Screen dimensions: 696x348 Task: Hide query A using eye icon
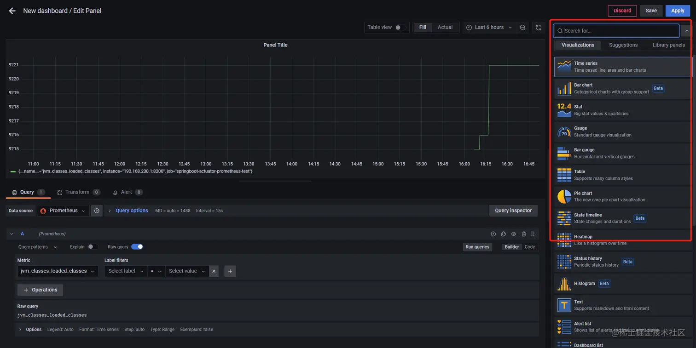coord(514,234)
